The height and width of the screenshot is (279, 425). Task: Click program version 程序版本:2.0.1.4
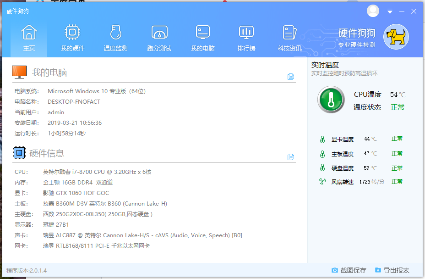27,271
